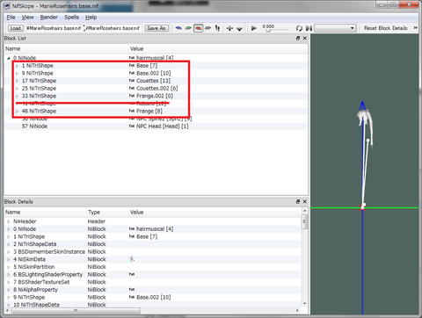
Task: Expand 33 NiTriShape in Block List
Action: click(17, 96)
